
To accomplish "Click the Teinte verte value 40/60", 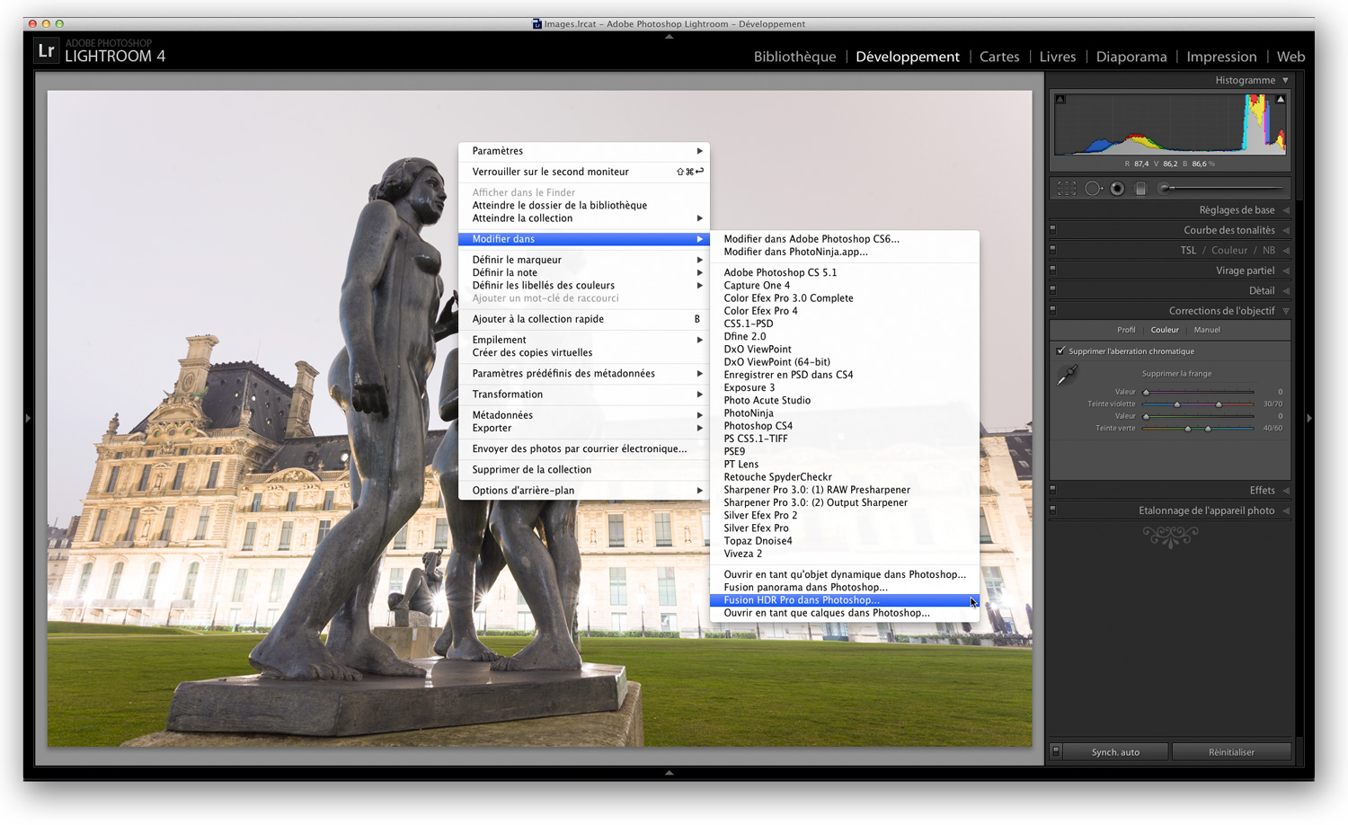I will (1273, 429).
